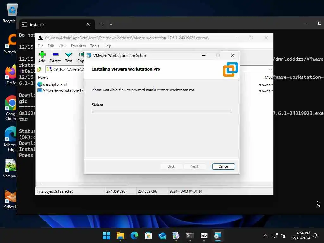Switch to 7-Zip from the taskbar
The height and width of the screenshot is (243, 324).
[204, 235]
